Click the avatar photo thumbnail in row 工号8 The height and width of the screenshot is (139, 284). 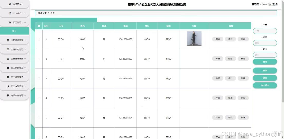[194, 39]
